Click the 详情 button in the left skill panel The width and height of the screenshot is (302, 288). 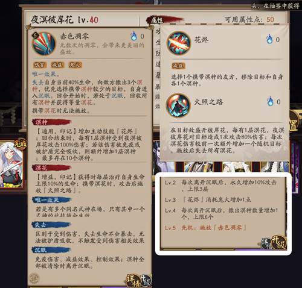point(133,280)
